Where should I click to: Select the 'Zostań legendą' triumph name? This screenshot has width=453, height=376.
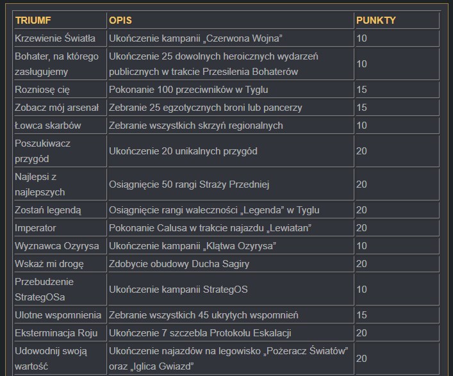pos(48,210)
